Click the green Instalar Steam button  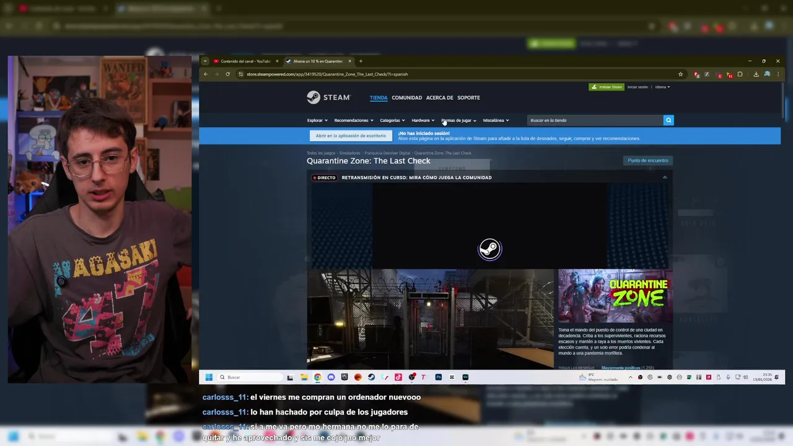607,87
